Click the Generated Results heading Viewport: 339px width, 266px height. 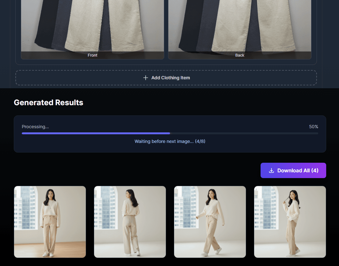pyautogui.click(x=49, y=103)
